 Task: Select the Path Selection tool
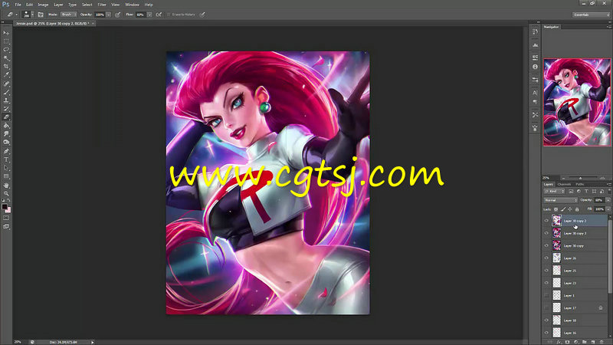6,168
